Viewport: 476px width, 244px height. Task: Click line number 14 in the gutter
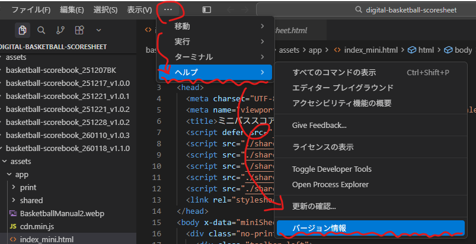pos(156,211)
